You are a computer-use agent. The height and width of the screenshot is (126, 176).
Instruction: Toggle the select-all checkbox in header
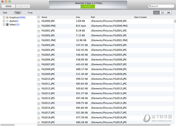39,17
